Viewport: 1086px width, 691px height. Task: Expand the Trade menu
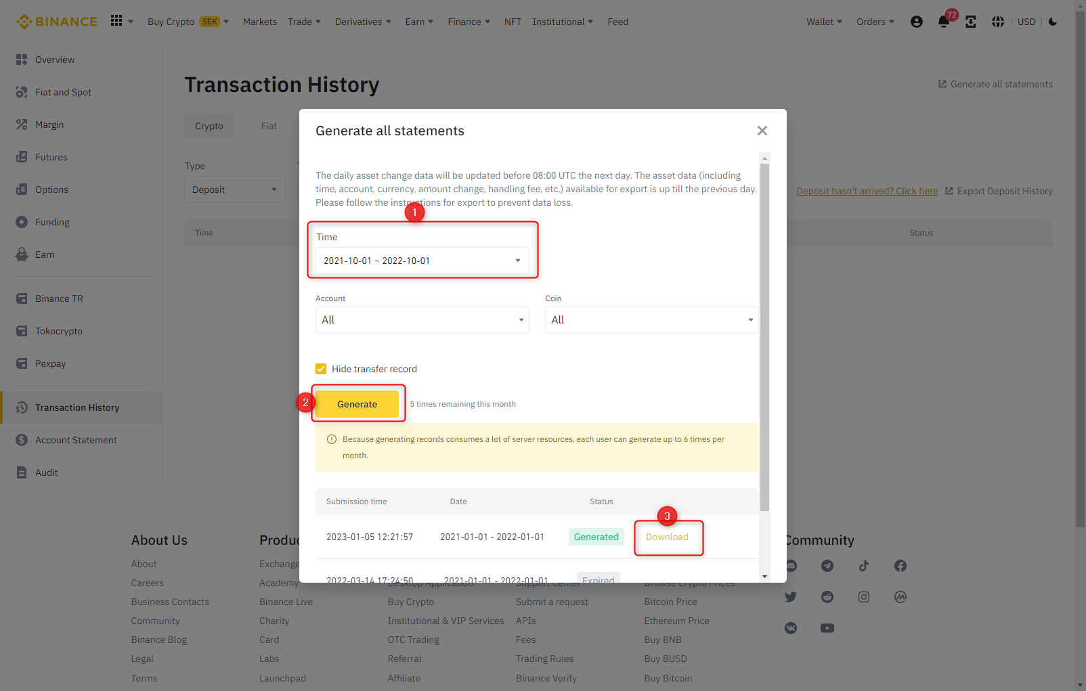coord(305,22)
